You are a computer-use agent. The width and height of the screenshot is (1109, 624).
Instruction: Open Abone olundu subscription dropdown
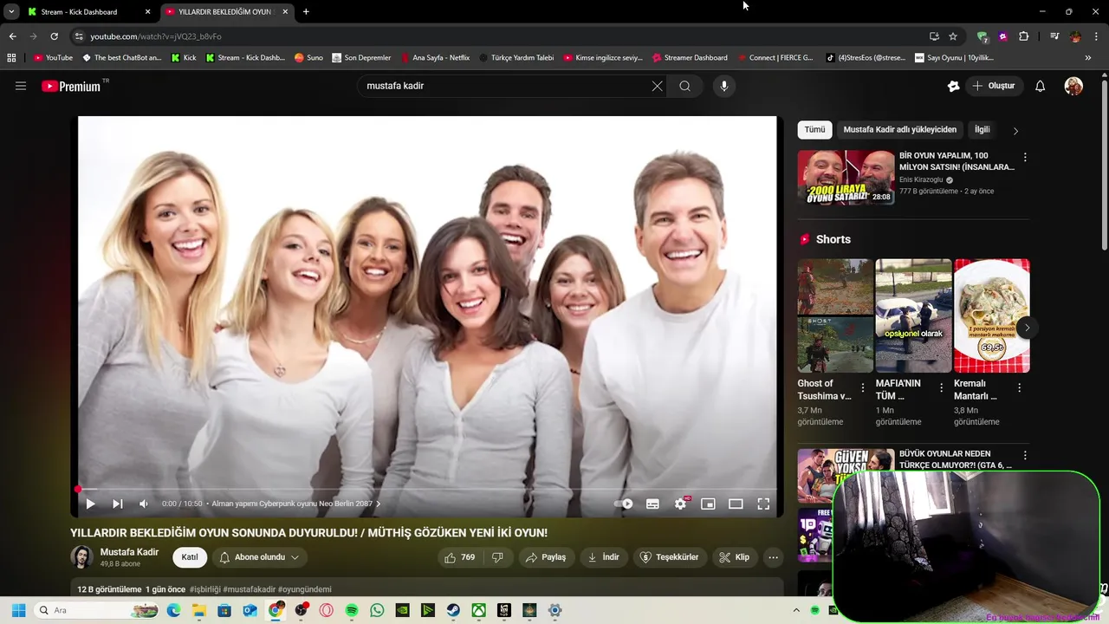pos(260,557)
